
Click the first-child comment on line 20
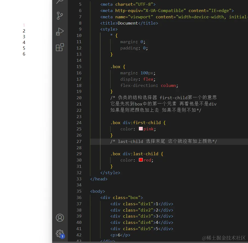164,98
